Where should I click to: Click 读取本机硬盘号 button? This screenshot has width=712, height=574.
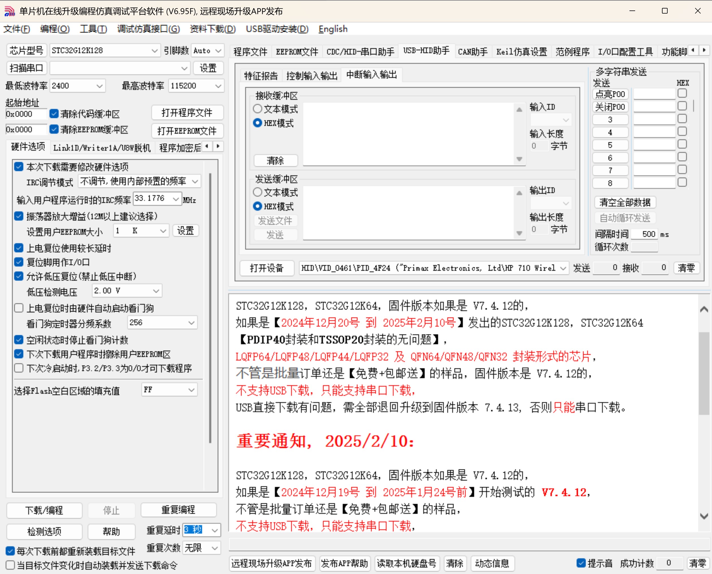pyautogui.click(x=407, y=563)
